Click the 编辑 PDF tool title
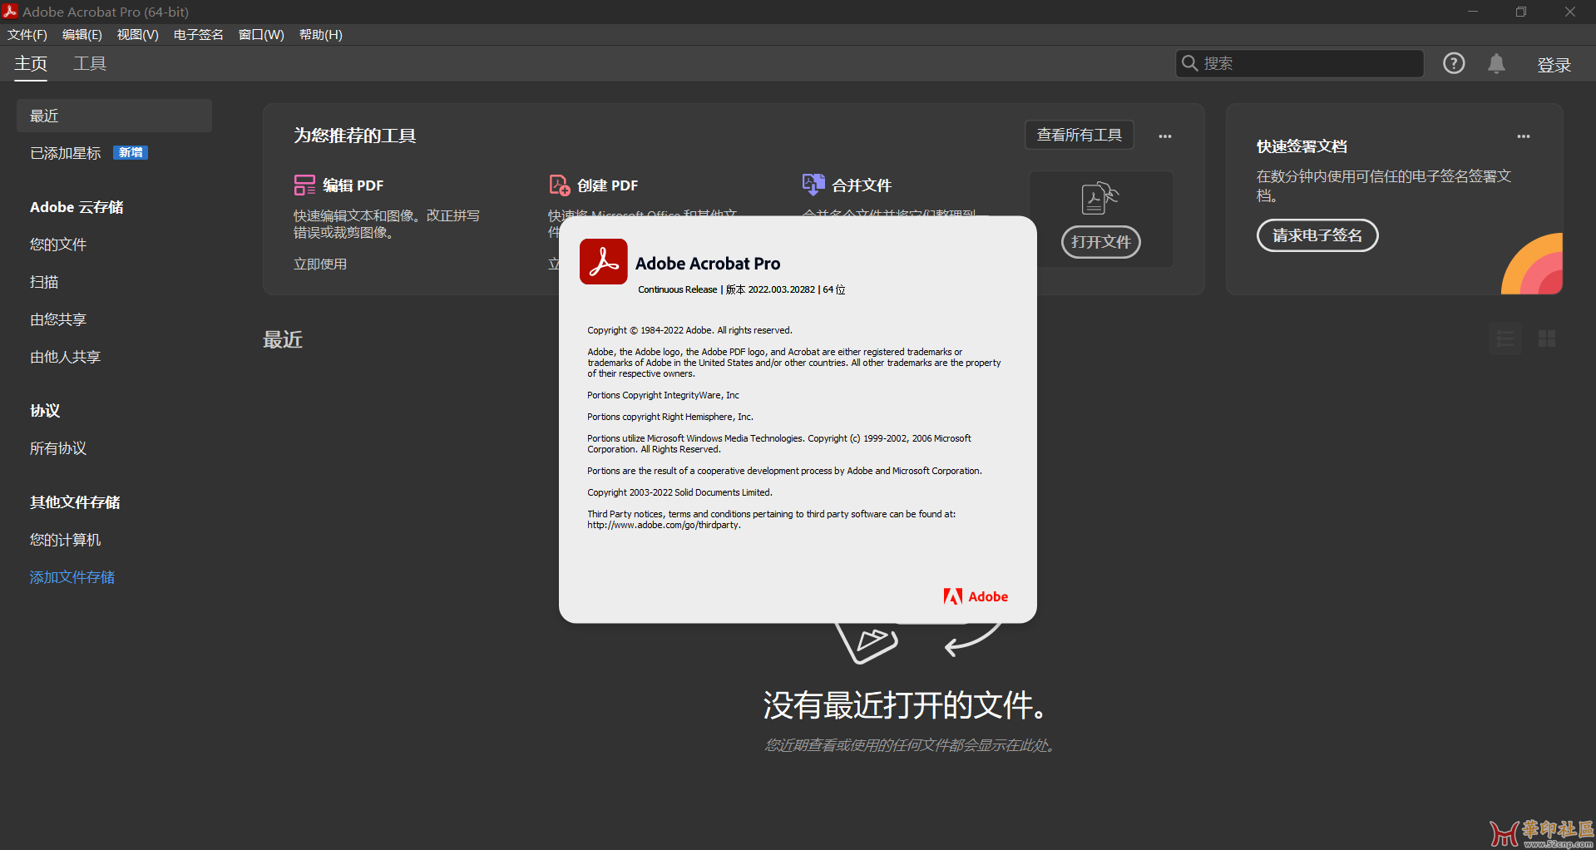Viewport: 1596px width, 850px height. coord(353,185)
